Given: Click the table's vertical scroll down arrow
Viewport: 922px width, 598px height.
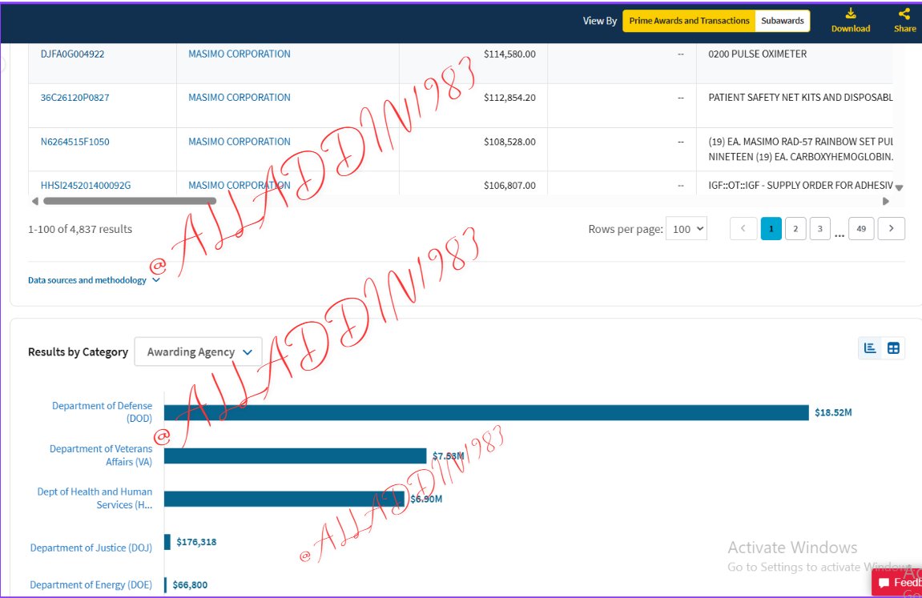Looking at the screenshot, I should pos(899,188).
